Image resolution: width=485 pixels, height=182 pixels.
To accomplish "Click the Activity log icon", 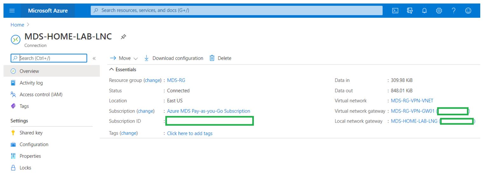I will [13, 83].
